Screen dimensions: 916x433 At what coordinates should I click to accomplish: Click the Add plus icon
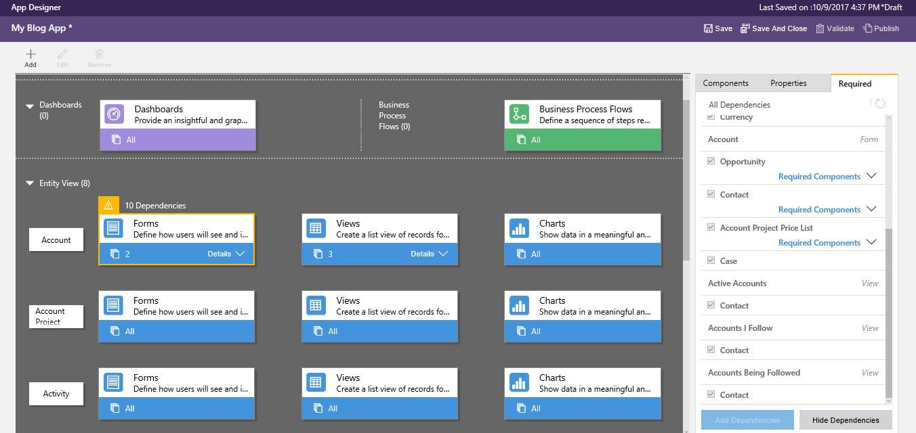point(30,54)
